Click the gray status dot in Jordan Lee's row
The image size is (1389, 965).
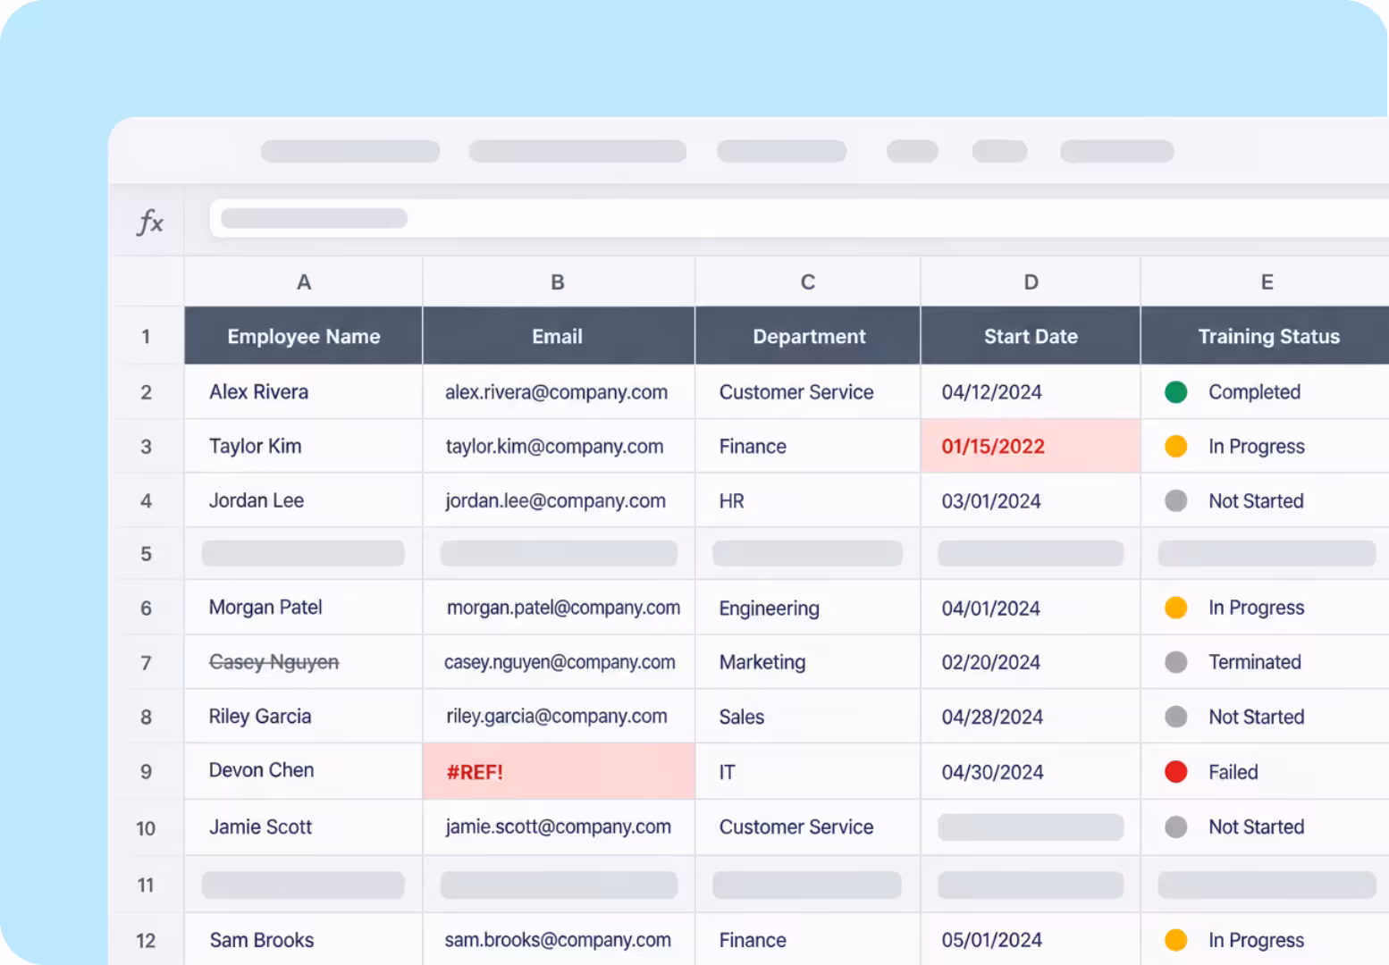(x=1175, y=501)
